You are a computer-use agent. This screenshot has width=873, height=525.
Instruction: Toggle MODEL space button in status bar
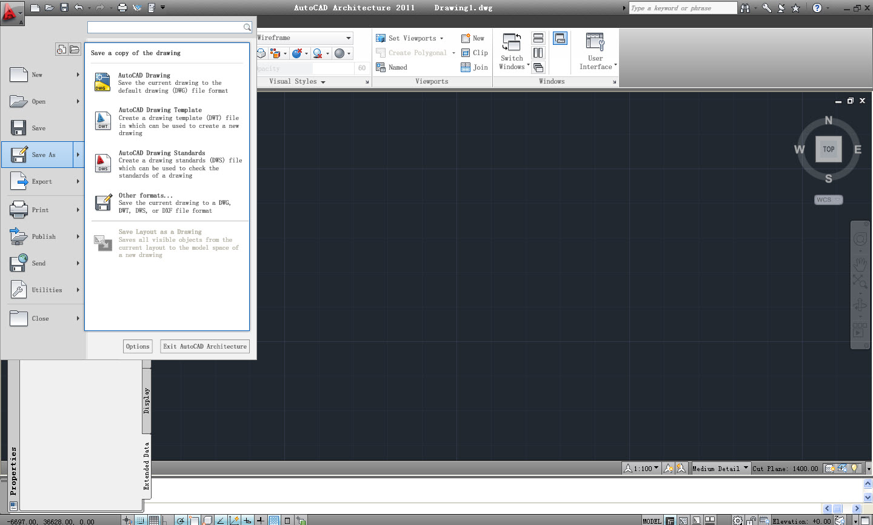click(x=652, y=521)
